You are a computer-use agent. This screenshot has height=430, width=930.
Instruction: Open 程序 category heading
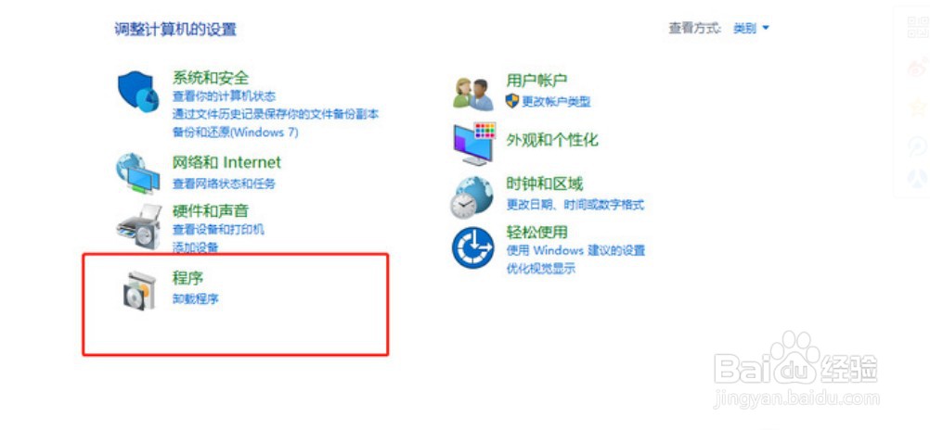tap(187, 277)
